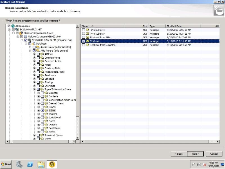Sort list by Type column header

[x=157, y=26]
